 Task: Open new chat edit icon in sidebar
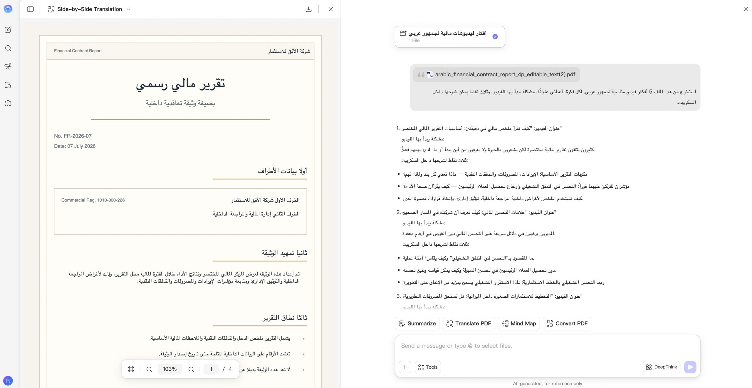coord(8,30)
